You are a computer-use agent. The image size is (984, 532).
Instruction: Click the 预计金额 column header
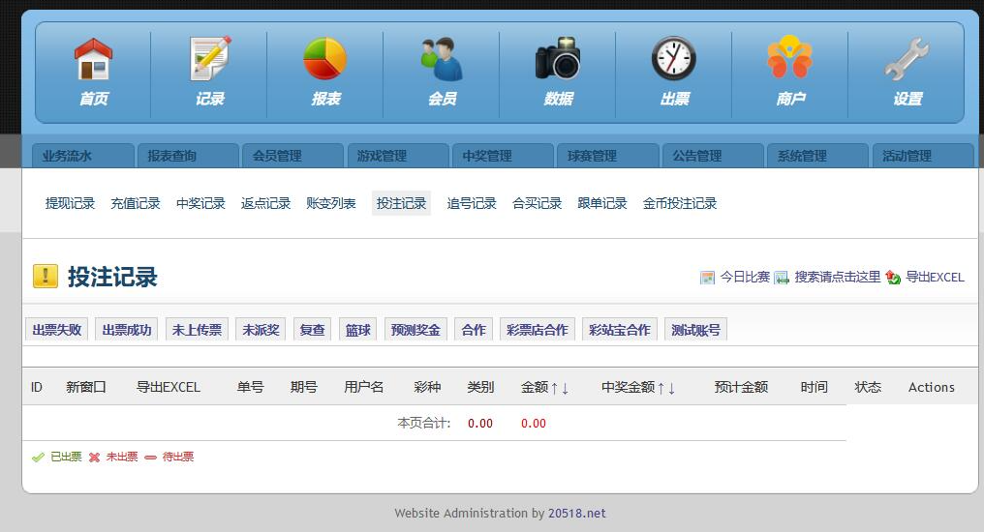click(x=741, y=387)
